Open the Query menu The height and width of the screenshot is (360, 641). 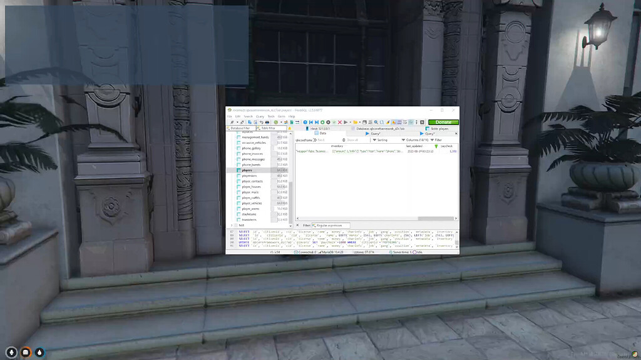[260, 116]
